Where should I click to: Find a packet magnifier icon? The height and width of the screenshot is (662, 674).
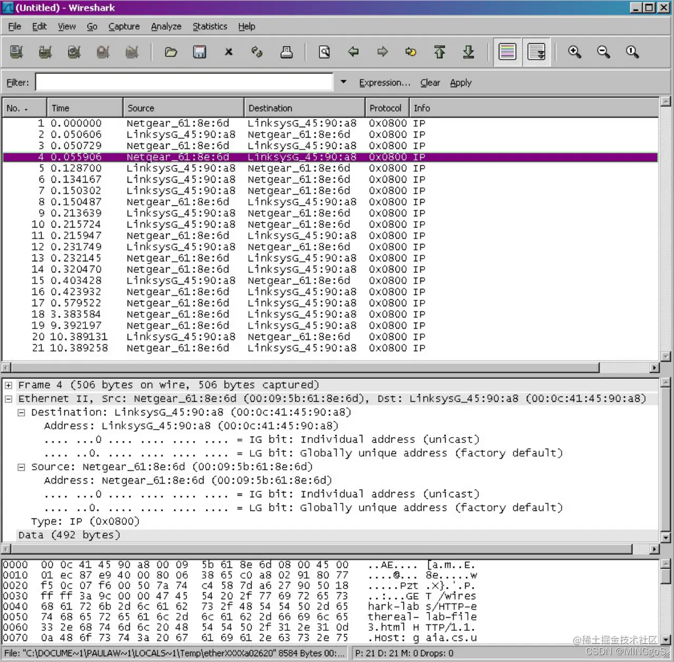click(324, 52)
